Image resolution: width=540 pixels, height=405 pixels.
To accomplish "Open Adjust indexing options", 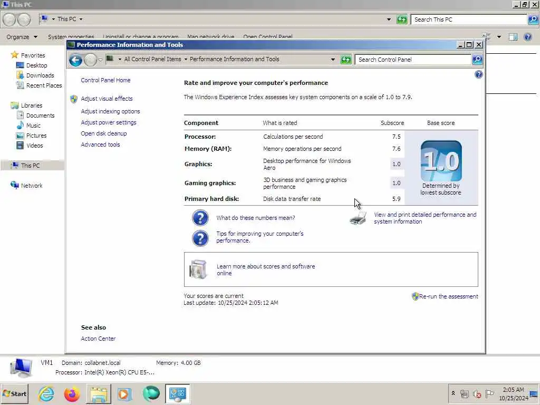I will [111, 112].
